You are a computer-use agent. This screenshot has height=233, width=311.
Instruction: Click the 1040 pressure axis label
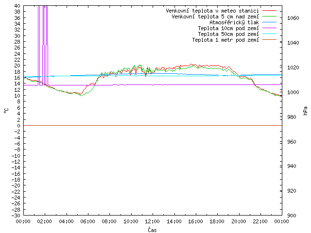[293, 43]
